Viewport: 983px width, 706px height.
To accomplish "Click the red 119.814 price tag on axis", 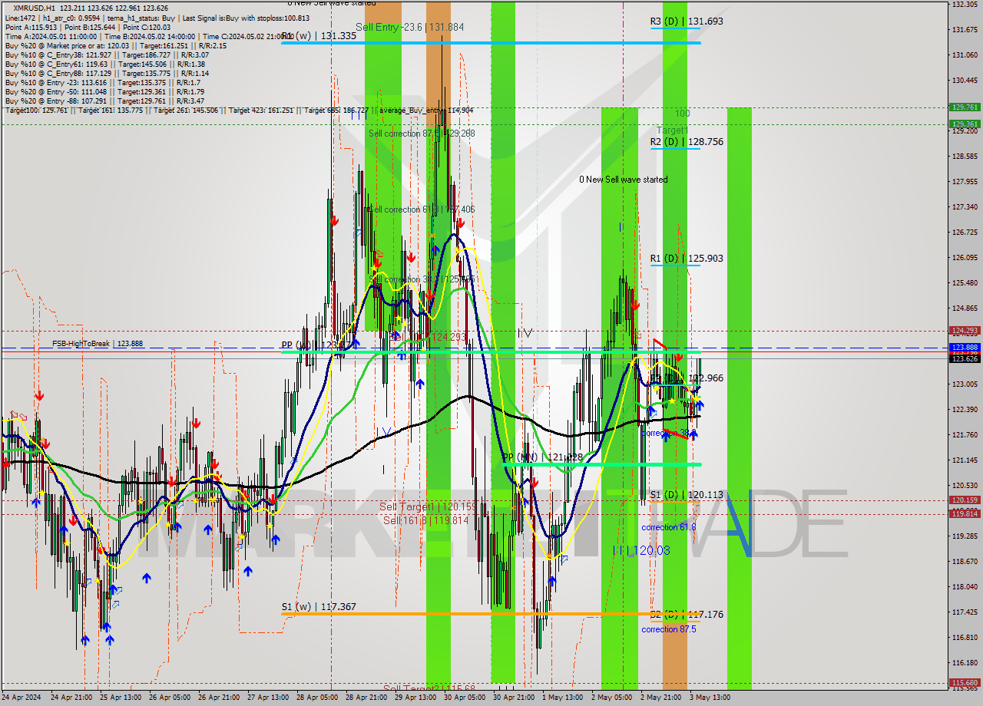I will coord(965,514).
